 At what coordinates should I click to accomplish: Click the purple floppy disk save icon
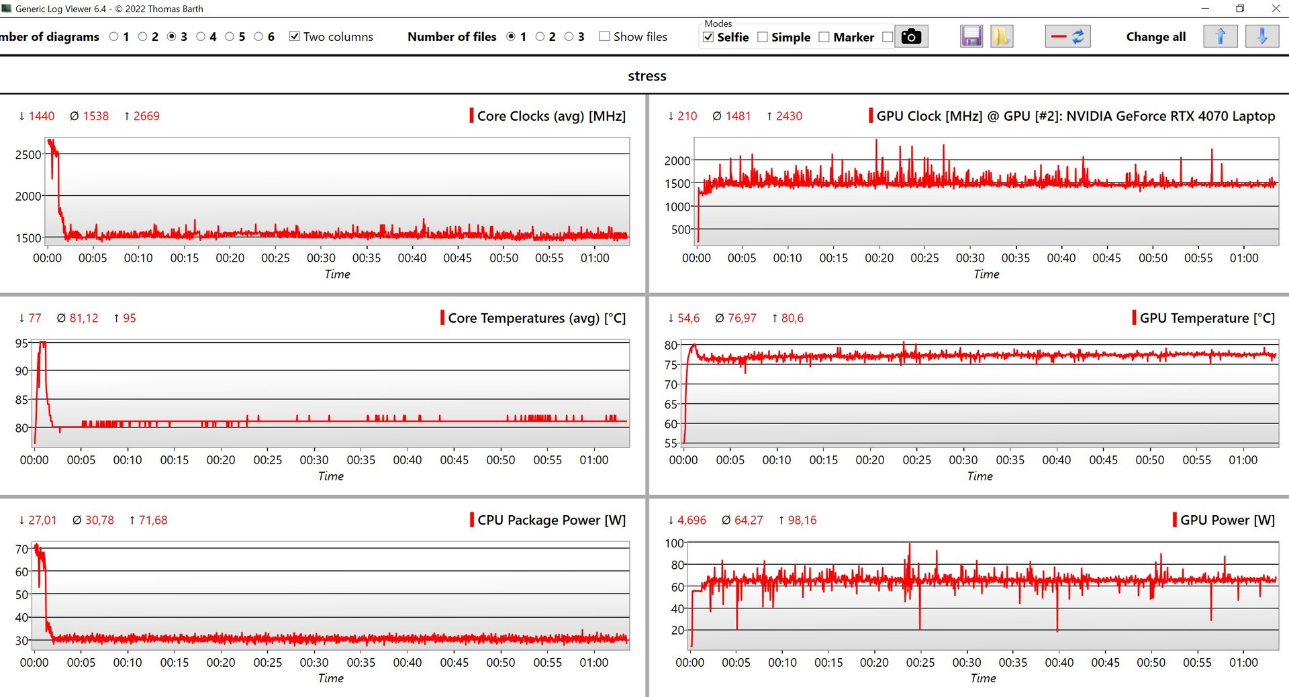pos(971,37)
